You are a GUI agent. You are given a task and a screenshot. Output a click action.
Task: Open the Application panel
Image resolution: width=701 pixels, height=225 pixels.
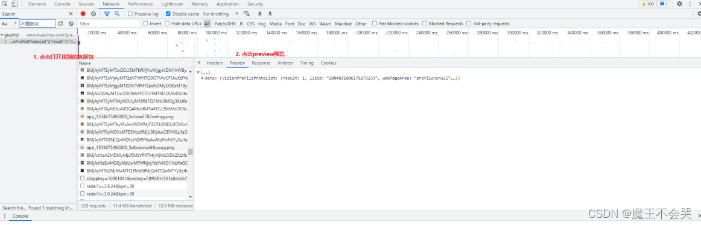(x=227, y=4)
